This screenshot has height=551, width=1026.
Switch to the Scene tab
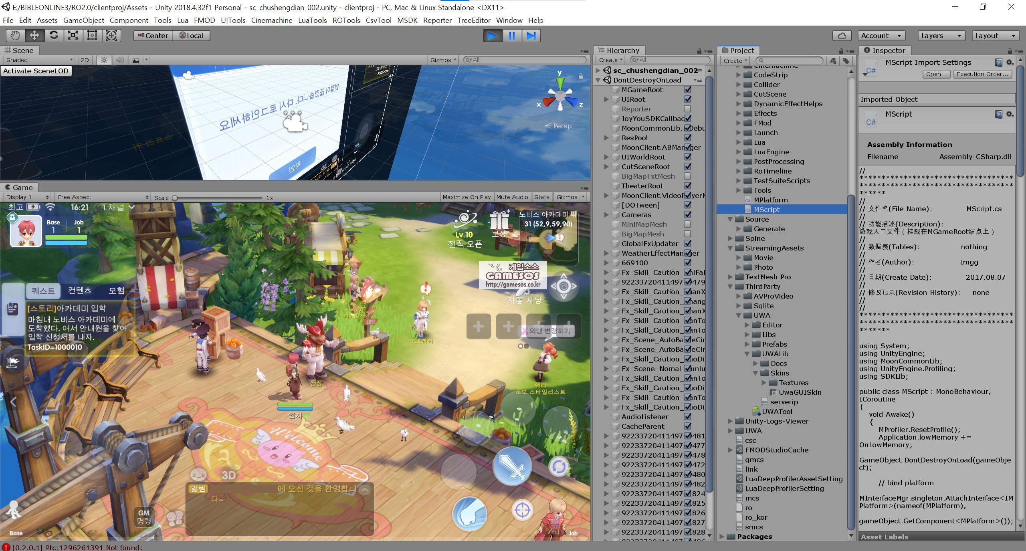click(19, 50)
